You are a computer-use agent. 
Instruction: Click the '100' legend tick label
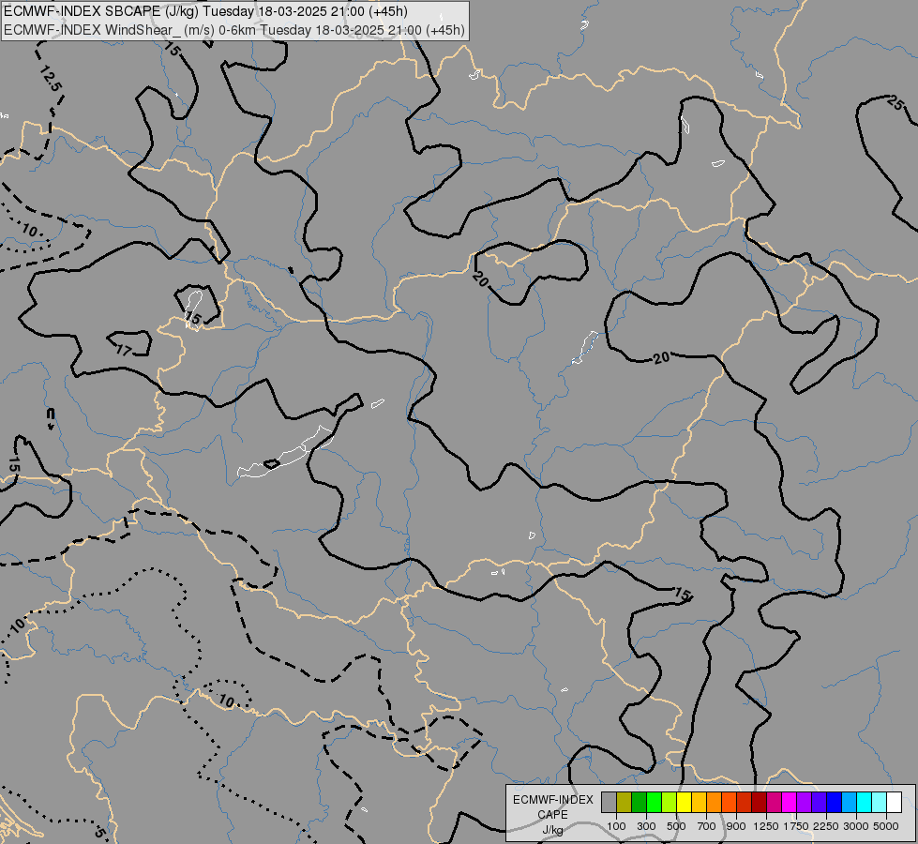(616, 826)
